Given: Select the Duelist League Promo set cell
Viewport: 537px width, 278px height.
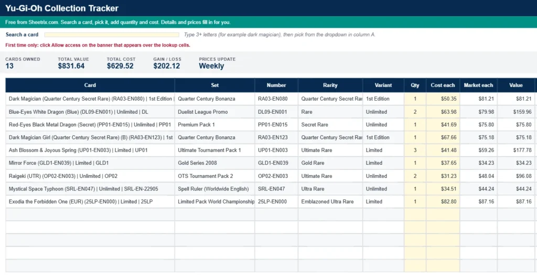Looking at the screenshot, I should (x=214, y=112).
